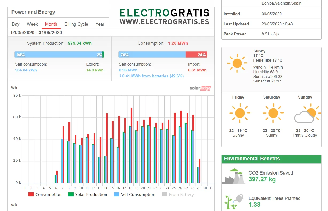The width and height of the screenshot is (328, 211).
Task: Click Friday's sunny forecast icon
Action: pyautogui.click(x=239, y=113)
